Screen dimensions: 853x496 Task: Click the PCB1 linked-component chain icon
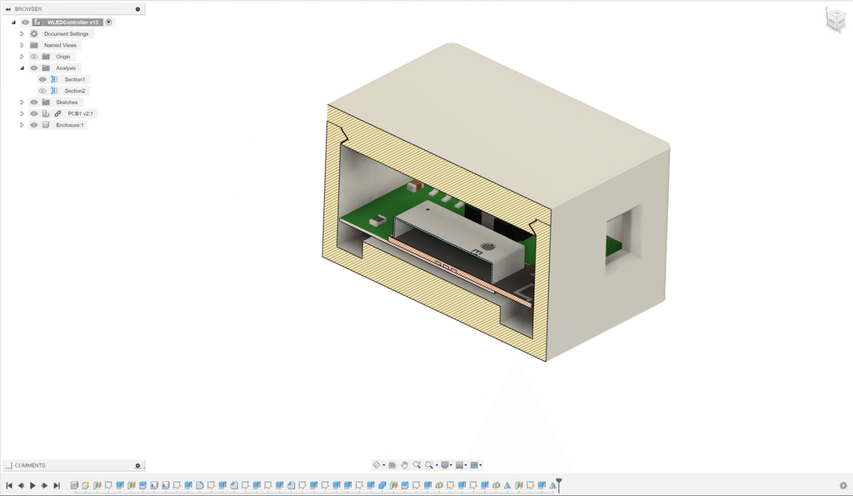pyautogui.click(x=57, y=114)
